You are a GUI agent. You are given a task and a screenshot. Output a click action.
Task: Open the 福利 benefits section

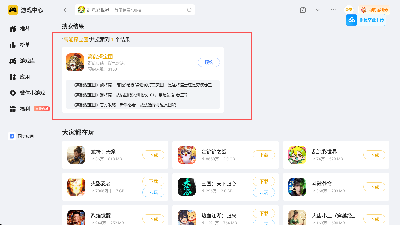20,109
